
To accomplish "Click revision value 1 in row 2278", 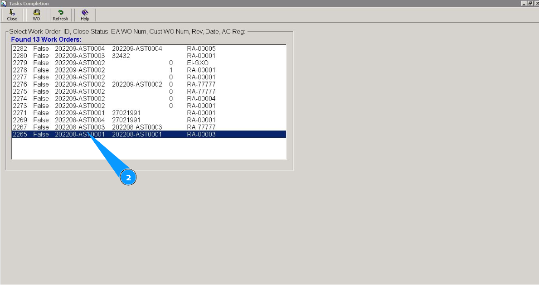I will [171, 70].
